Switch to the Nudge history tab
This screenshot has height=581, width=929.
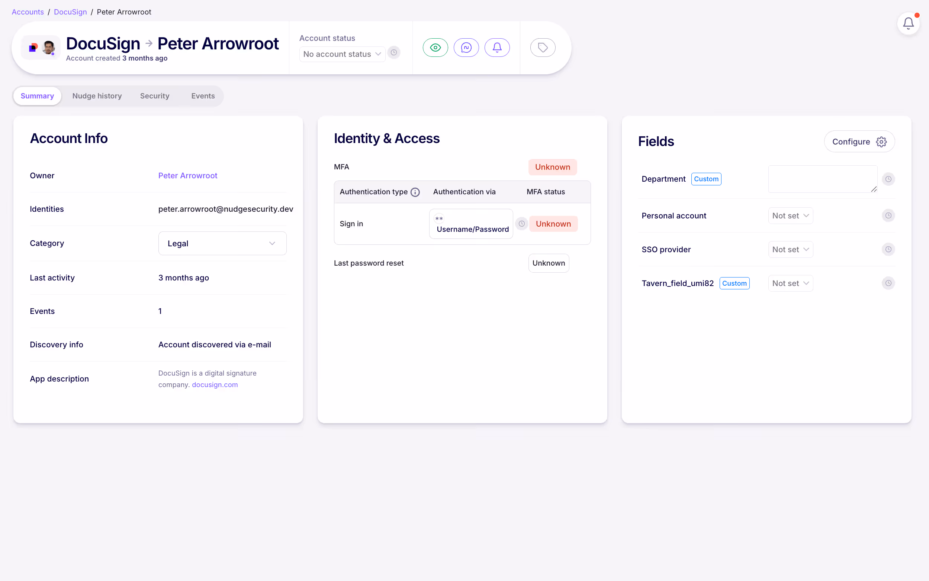(x=97, y=96)
